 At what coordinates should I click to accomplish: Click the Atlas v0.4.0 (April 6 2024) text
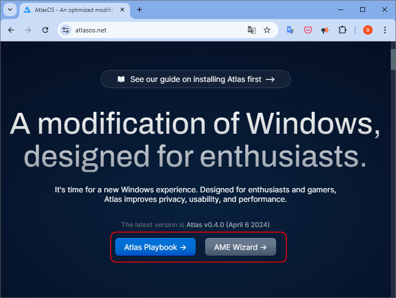tap(228, 225)
